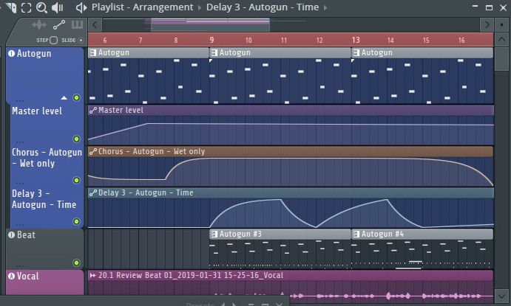Open options dots on the Beat track

pos(20,265)
